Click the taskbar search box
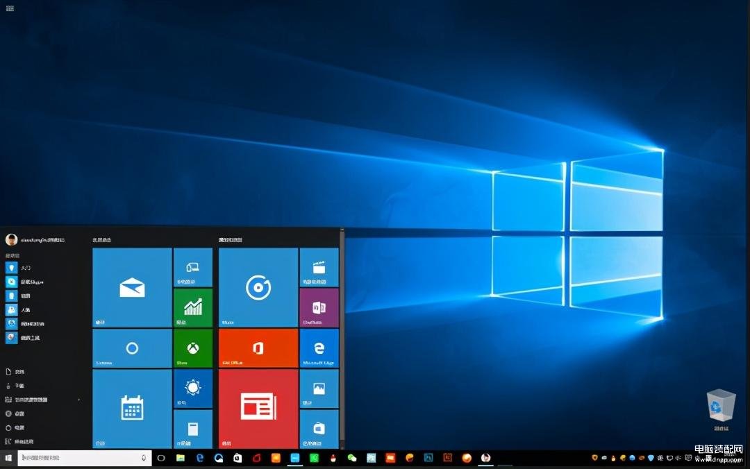This screenshot has width=750, height=469. [x=85, y=458]
